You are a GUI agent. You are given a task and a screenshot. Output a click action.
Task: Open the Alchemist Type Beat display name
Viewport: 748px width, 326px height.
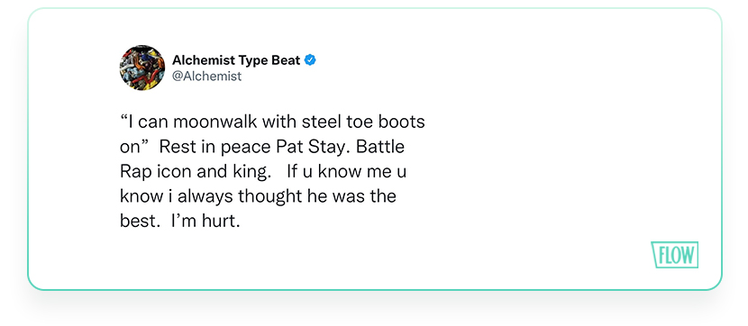pyautogui.click(x=236, y=60)
